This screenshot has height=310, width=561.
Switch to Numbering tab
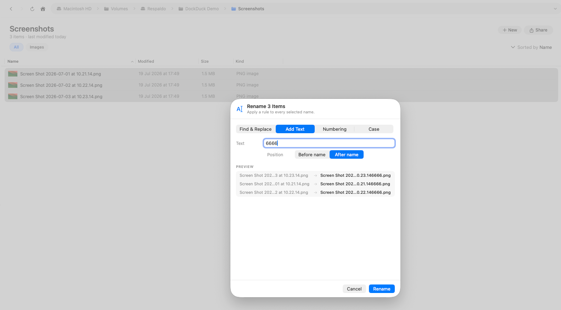click(x=335, y=129)
